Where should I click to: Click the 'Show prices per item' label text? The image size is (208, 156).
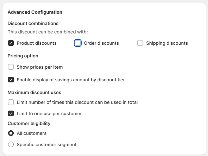(x=40, y=67)
